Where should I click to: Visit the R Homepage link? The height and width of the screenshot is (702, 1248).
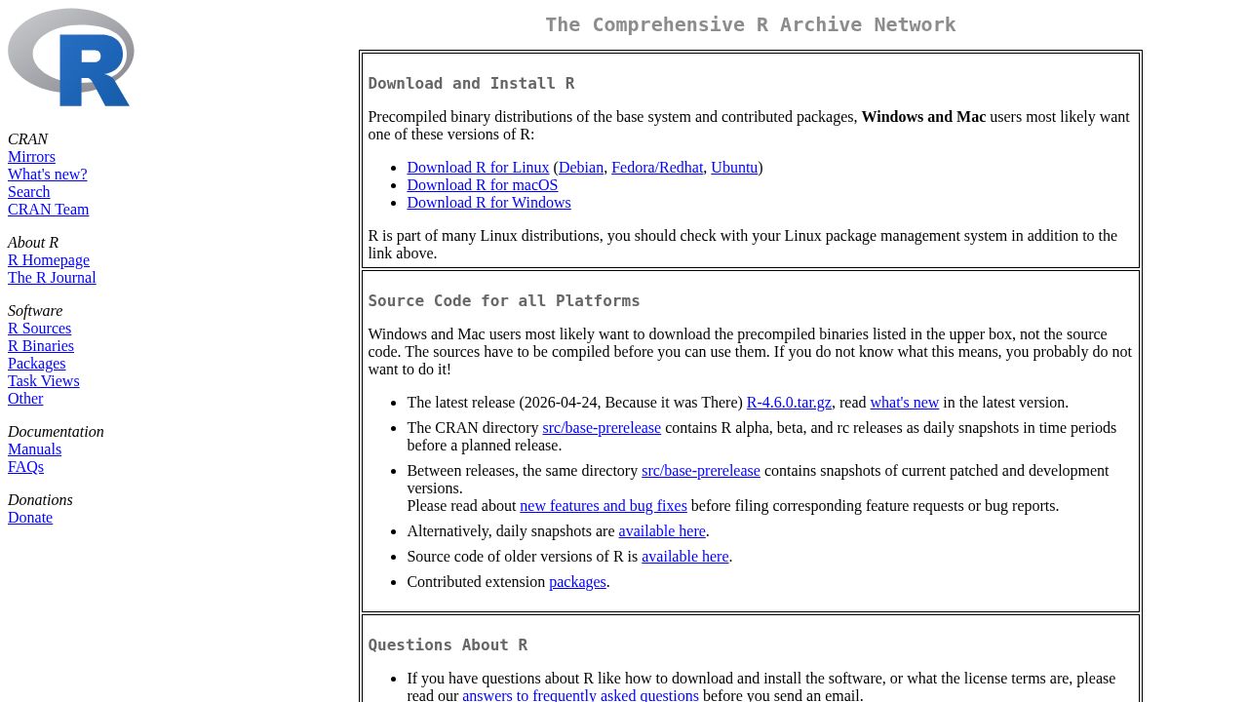pos(49,260)
